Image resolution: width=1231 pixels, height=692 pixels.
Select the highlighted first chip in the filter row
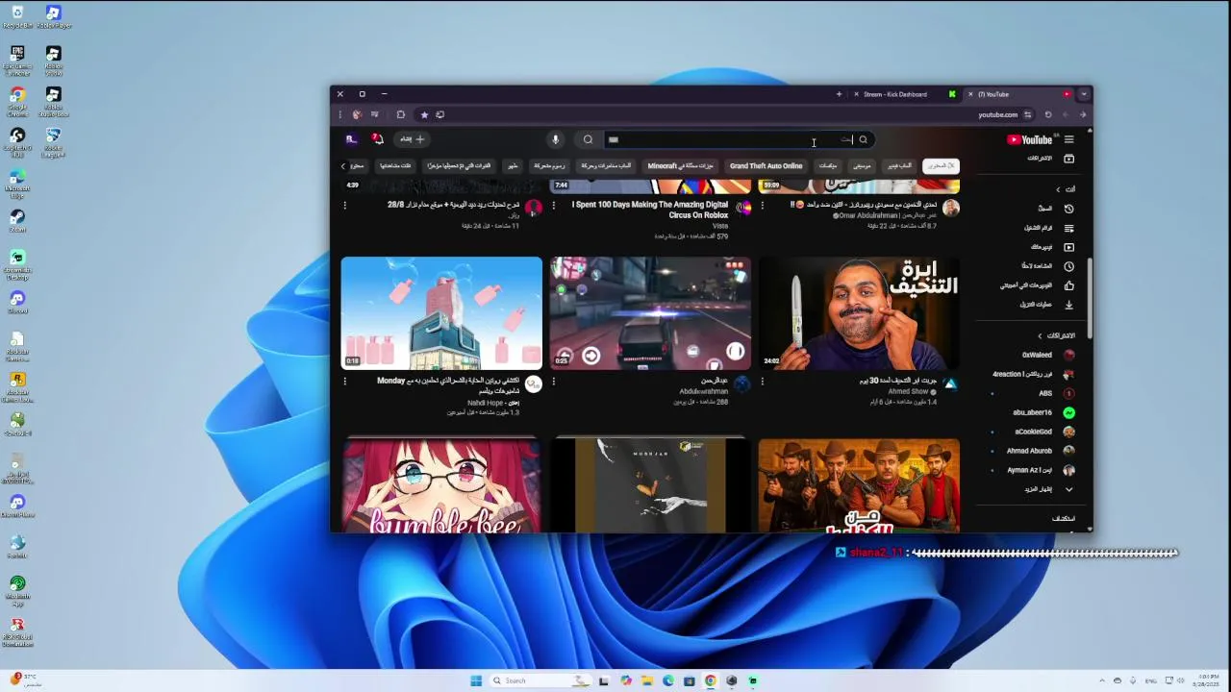pos(941,166)
